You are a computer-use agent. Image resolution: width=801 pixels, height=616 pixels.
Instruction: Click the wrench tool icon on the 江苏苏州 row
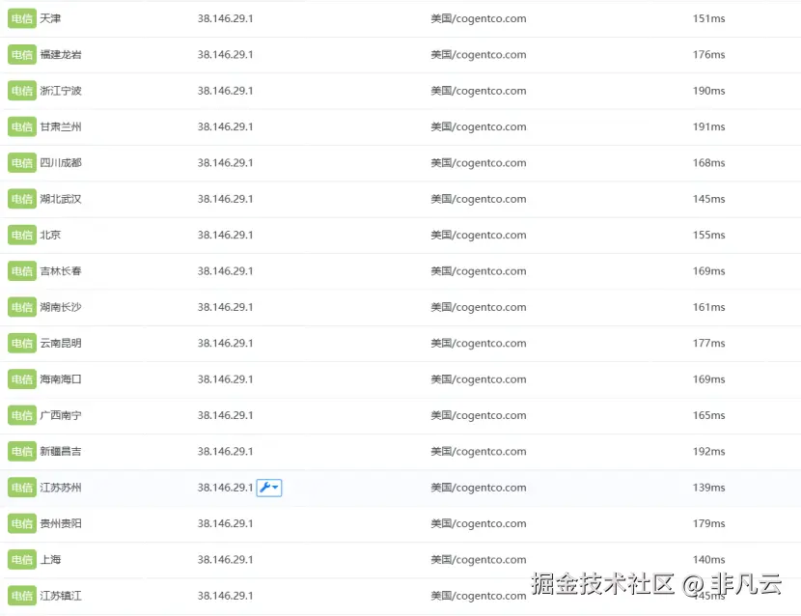coord(263,488)
